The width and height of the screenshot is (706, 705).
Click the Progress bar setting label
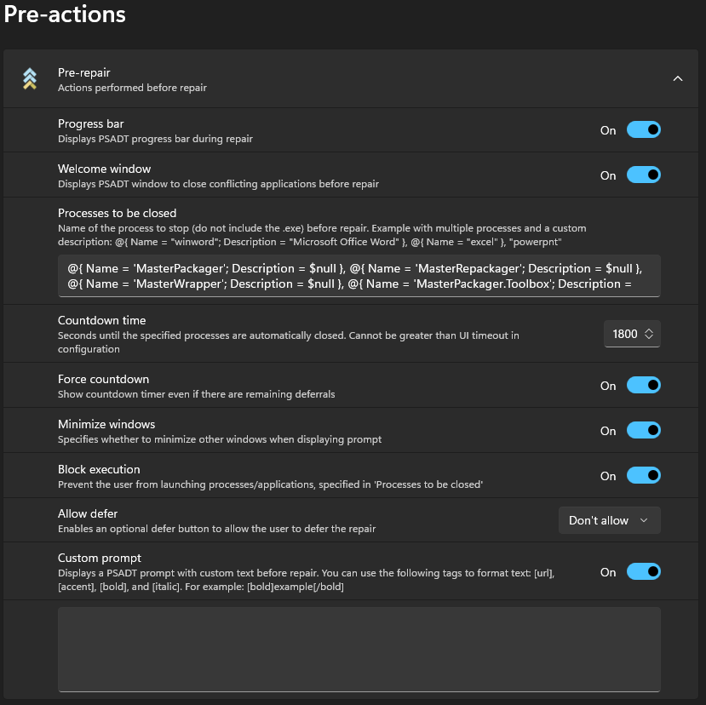[90, 123]
